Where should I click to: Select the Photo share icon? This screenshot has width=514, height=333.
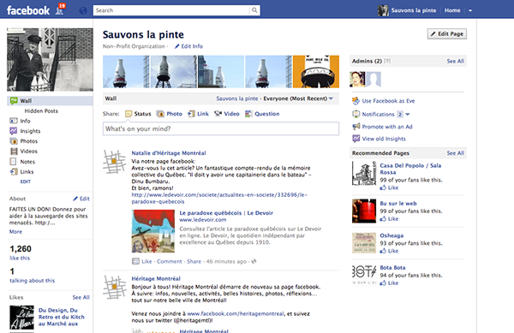(160, 114)
